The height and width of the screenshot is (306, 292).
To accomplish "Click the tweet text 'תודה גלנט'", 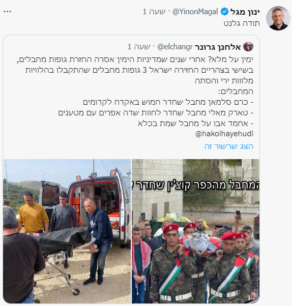I will (242, 23).
